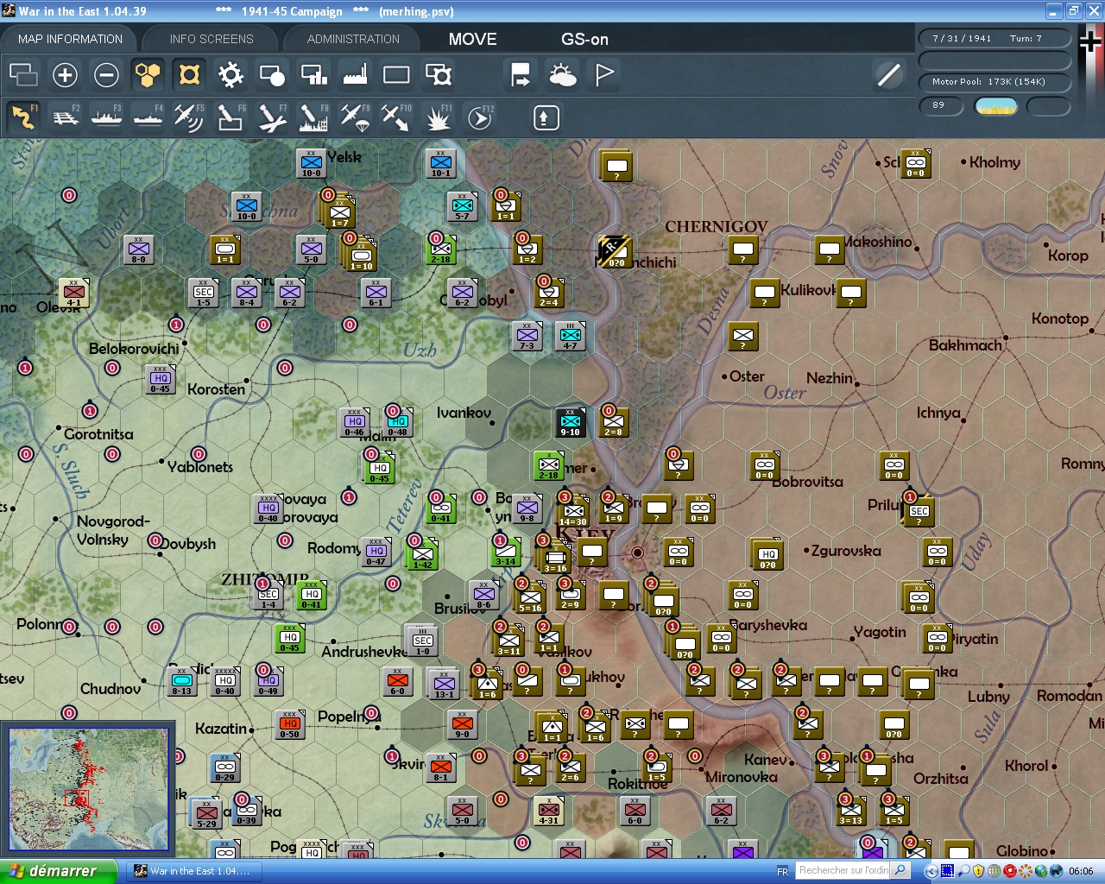Click the round diagonal-slash toolbar button
The image size is (1105, 884).
click(x=888, y=75)
